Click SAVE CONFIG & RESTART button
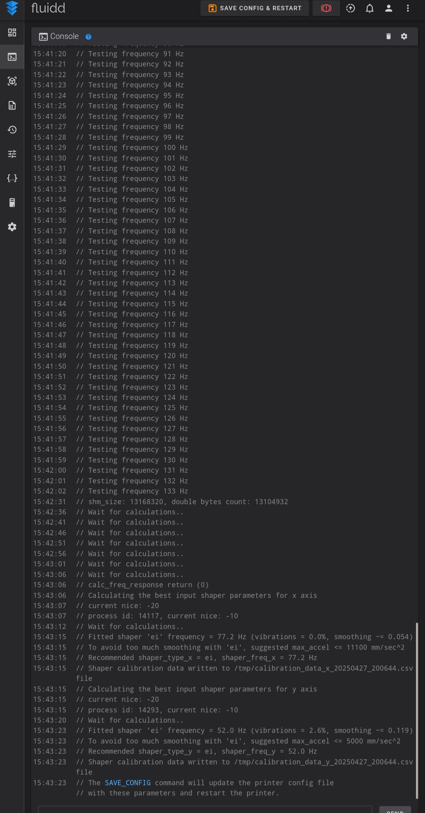The width and height of the screenshot is (425, 813). pyautogui.click(x=255, y=8)
